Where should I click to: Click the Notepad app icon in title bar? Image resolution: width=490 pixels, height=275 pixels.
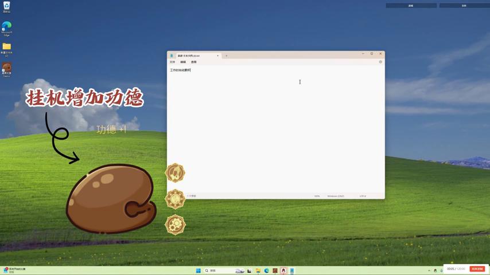tap(172, 56)
